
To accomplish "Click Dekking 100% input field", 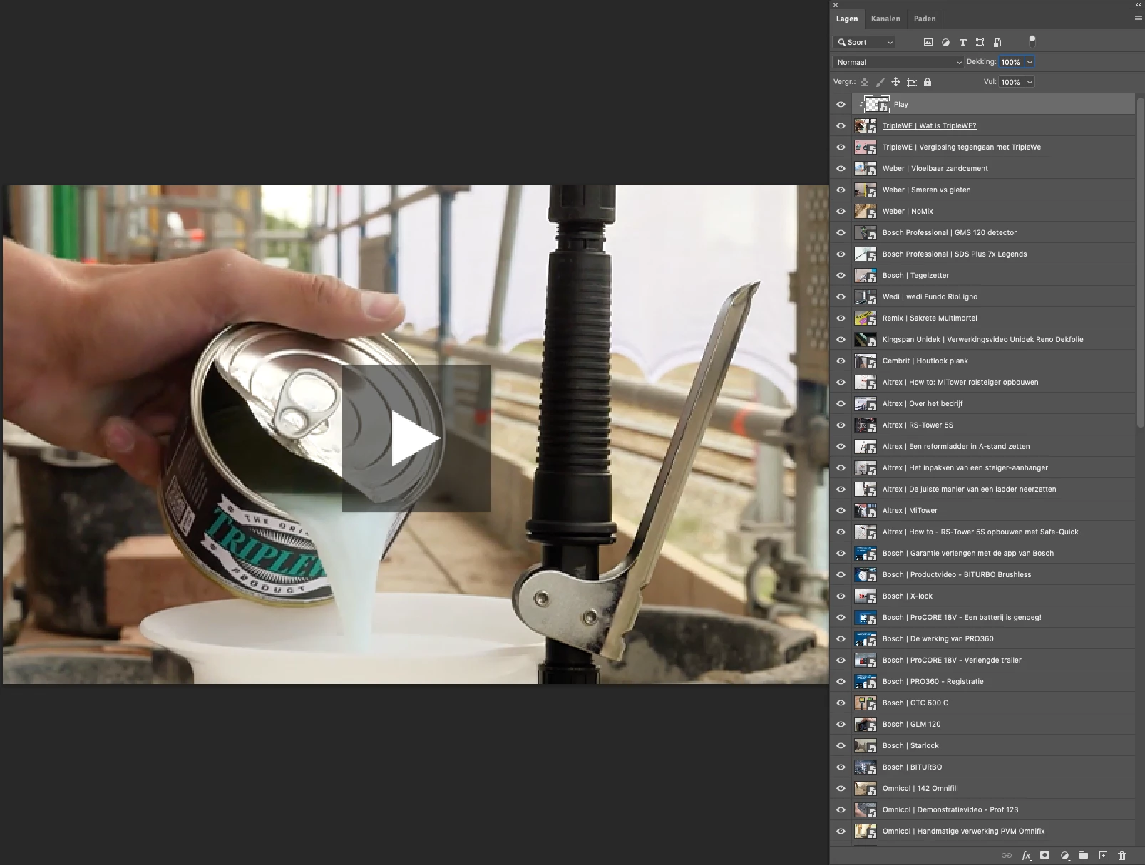I will point(1011,62).
